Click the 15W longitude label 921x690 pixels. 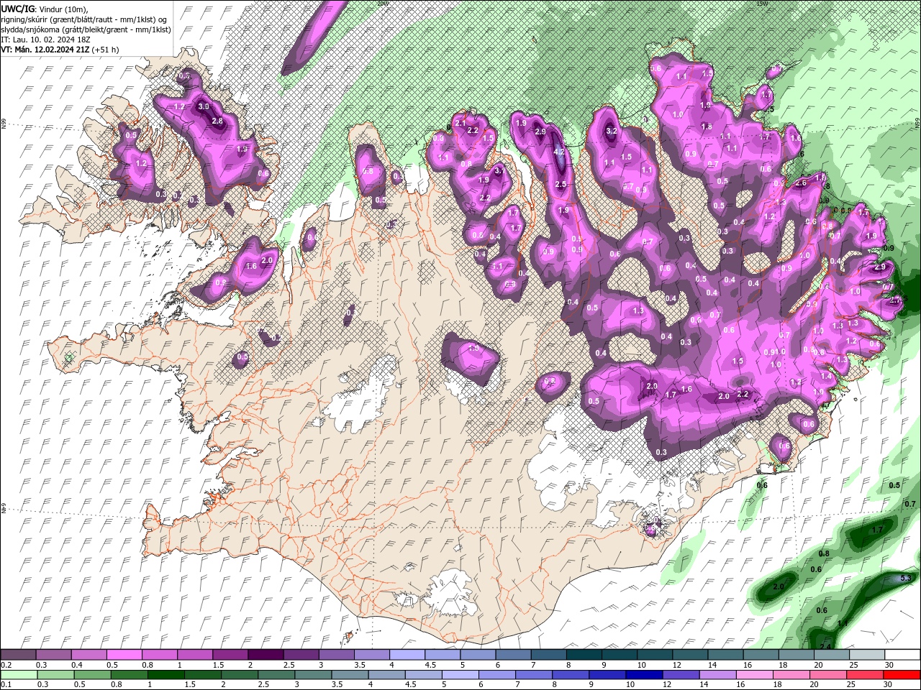761,4
